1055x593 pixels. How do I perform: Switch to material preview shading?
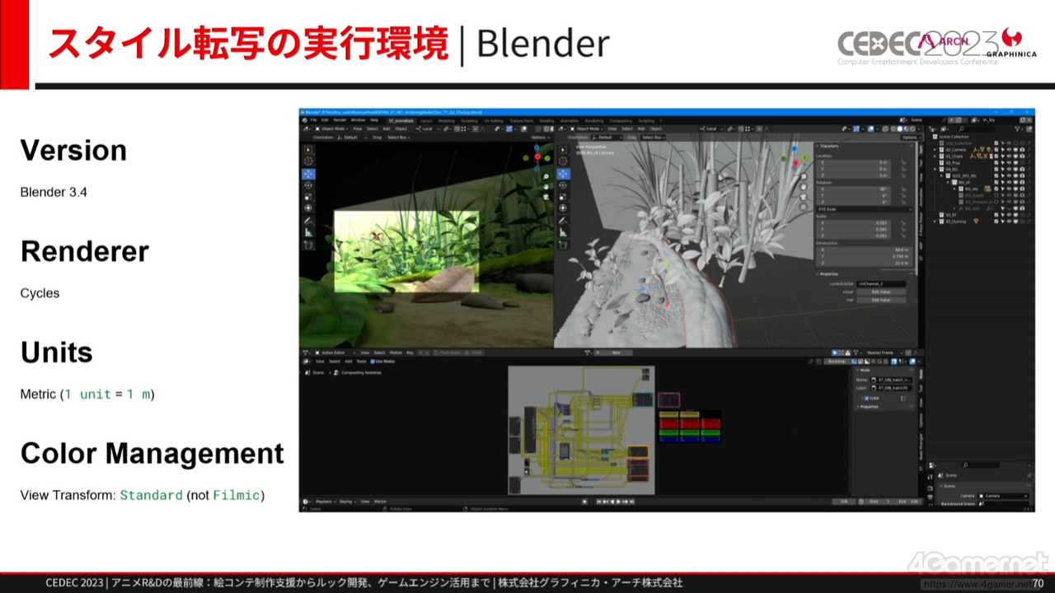pyautogui.click(x=906, y=128)
